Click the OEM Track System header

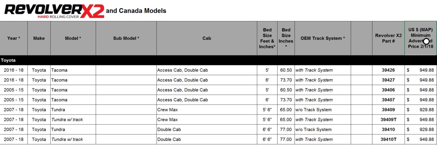click(x=323, y=38)
